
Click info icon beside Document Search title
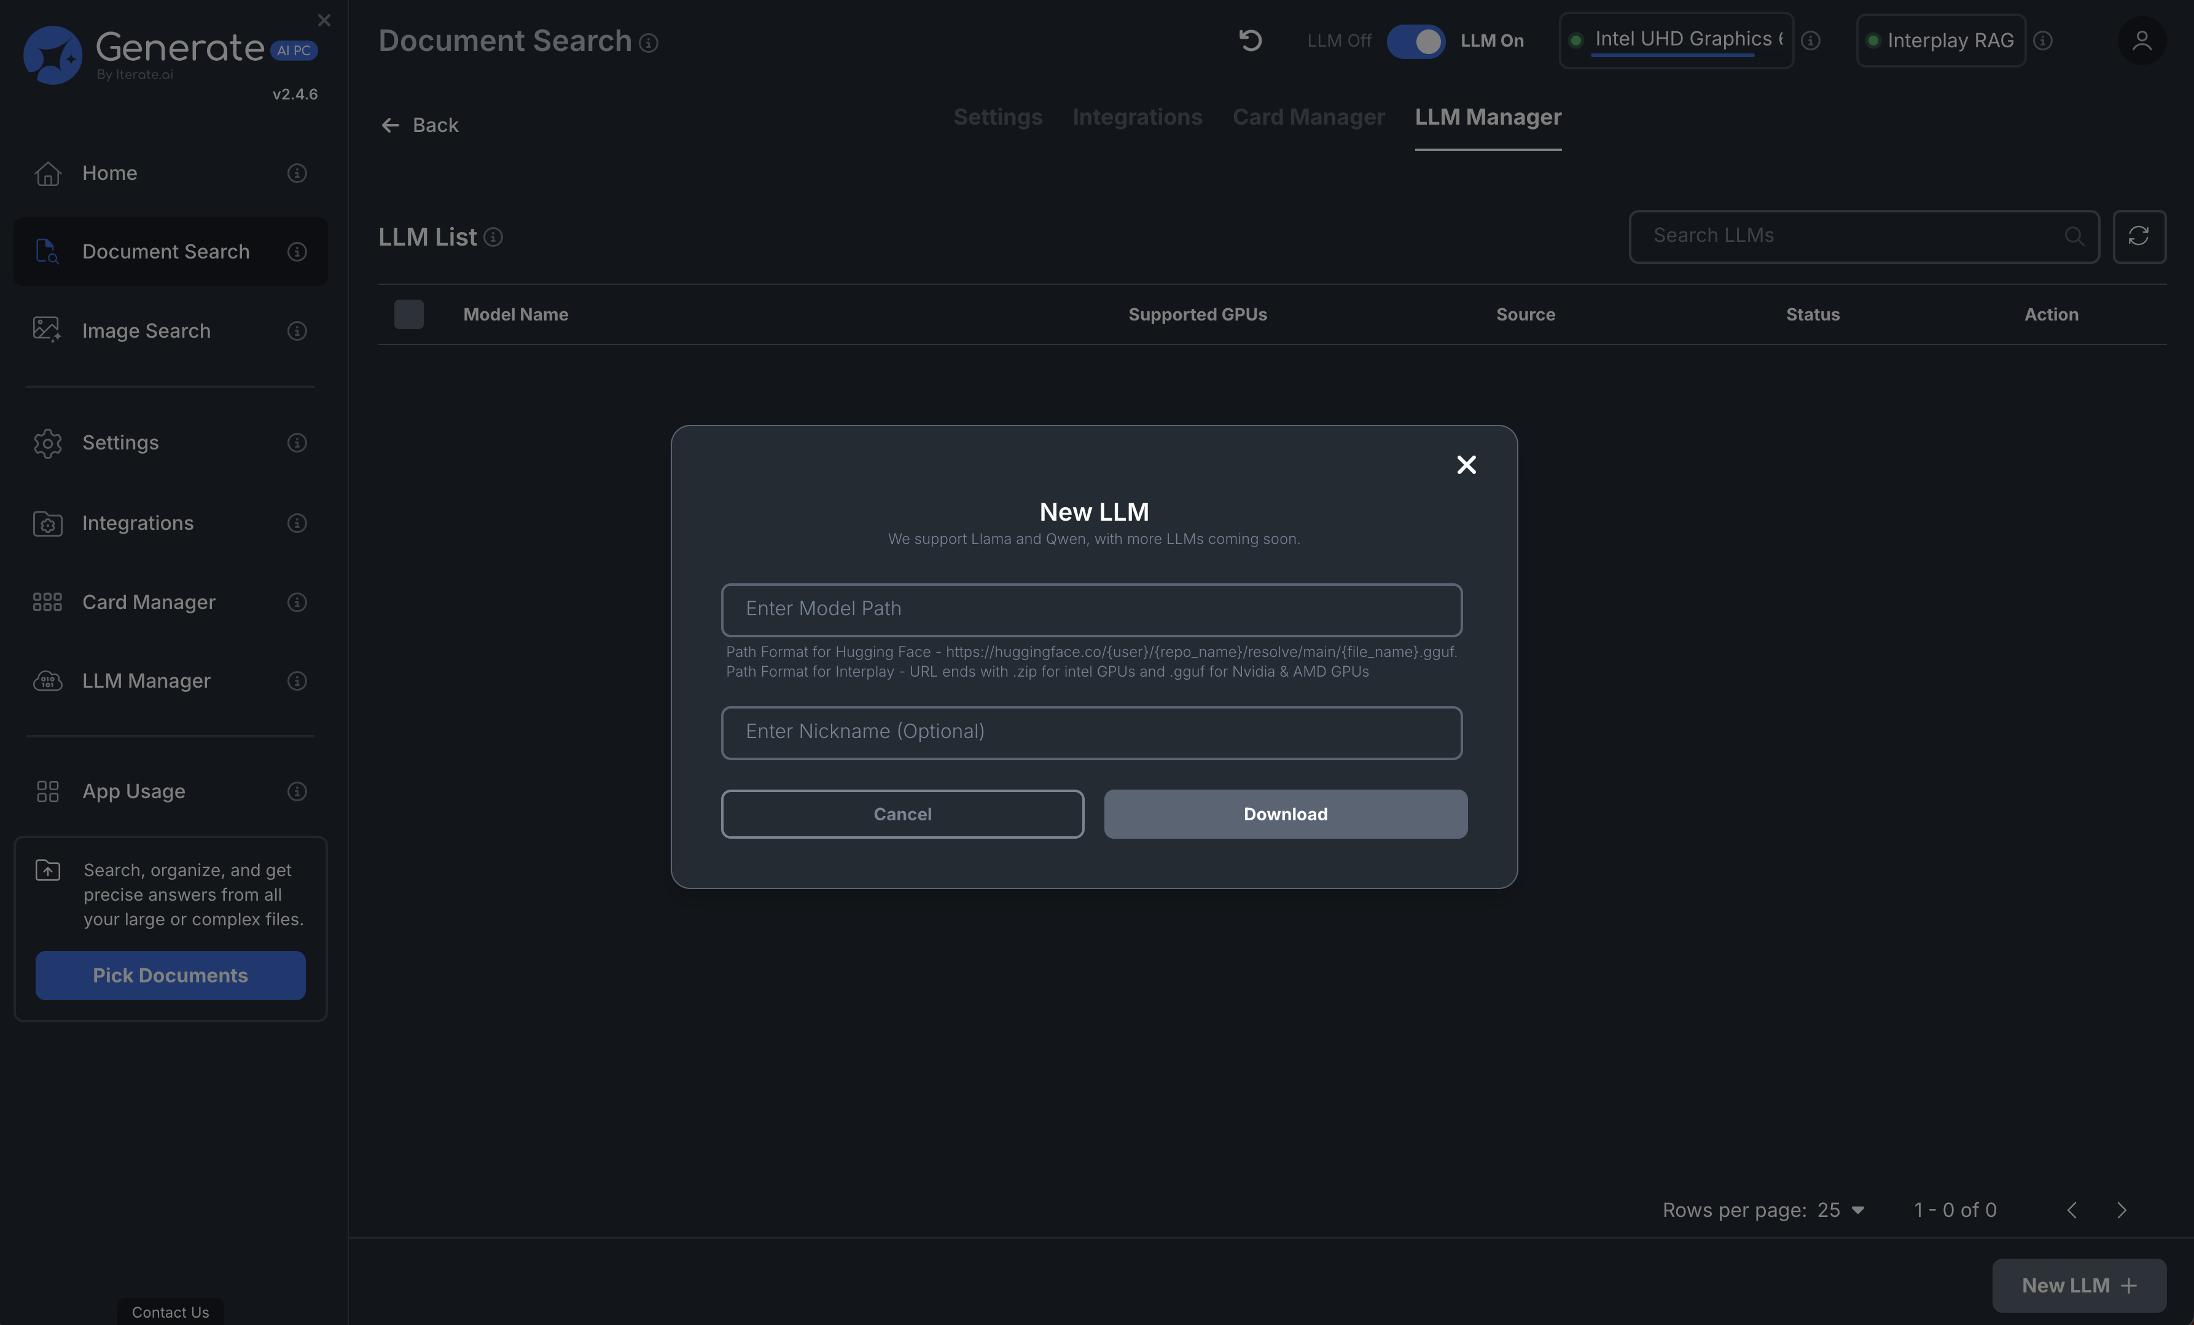pyautogui.click(x=648, y=43)
